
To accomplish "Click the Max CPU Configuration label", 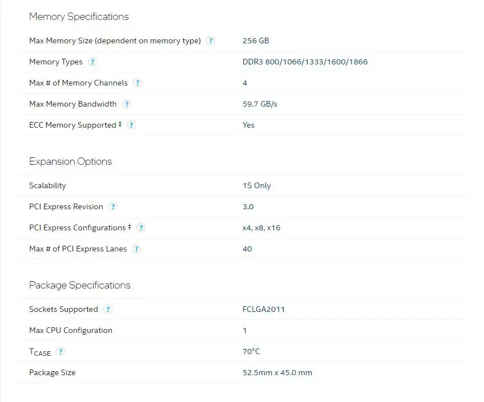I will point(70,330).
